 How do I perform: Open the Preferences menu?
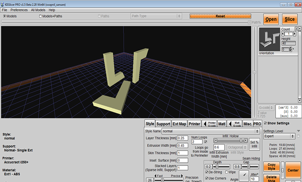[19, 10]
